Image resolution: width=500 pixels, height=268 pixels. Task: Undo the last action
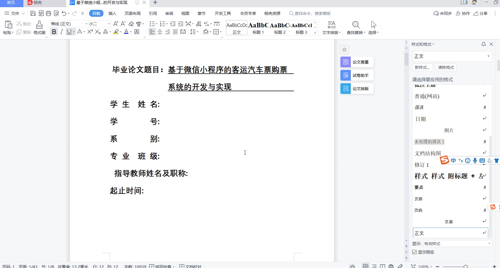coord(64,13)
